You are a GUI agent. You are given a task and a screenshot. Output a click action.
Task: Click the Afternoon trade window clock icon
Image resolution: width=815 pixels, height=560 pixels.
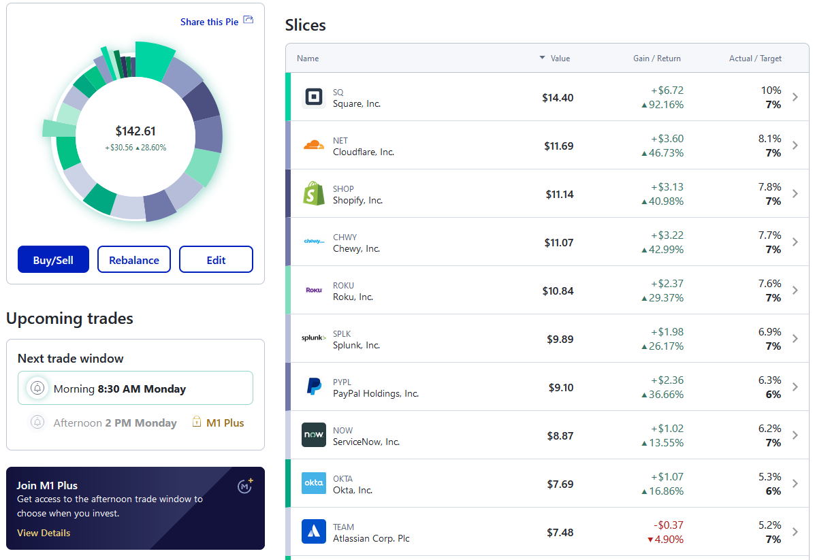click(x=37, y=423)
